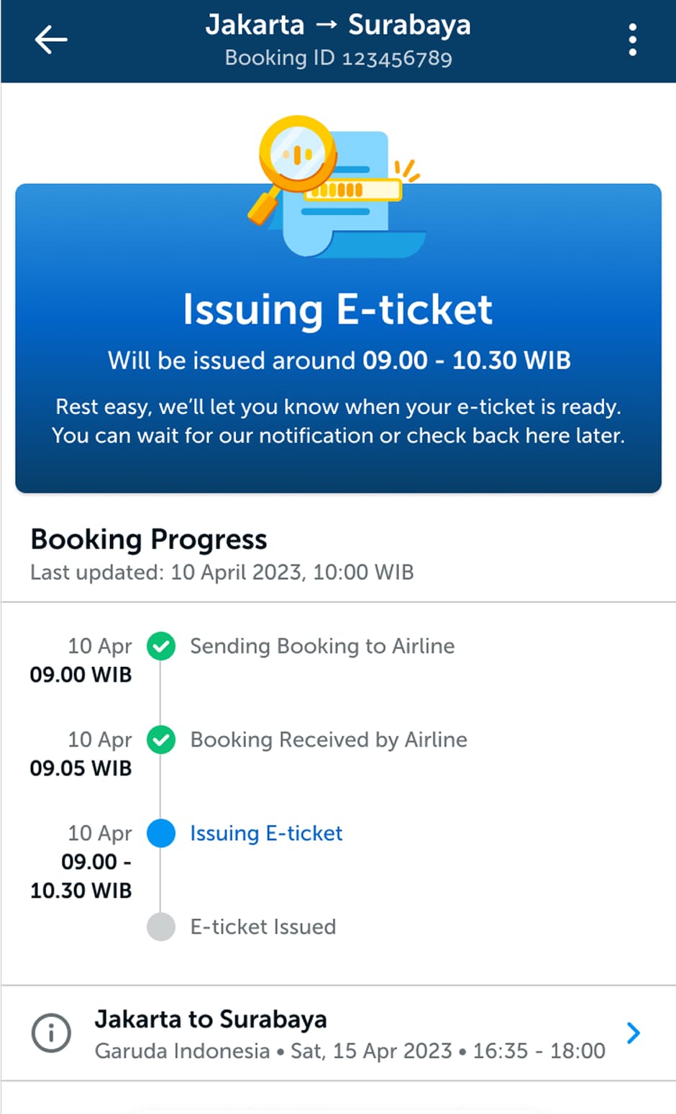This screenshot has height=1114, width=676.
Task: Tap green check for Booking Received by Airline
Action: (161, 740)
